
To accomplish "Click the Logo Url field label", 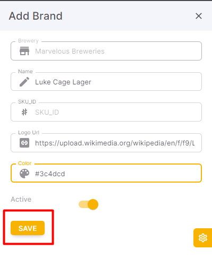I will pos(29,133).
